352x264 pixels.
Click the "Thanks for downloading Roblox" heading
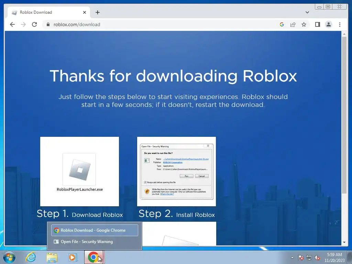(173, 76)
